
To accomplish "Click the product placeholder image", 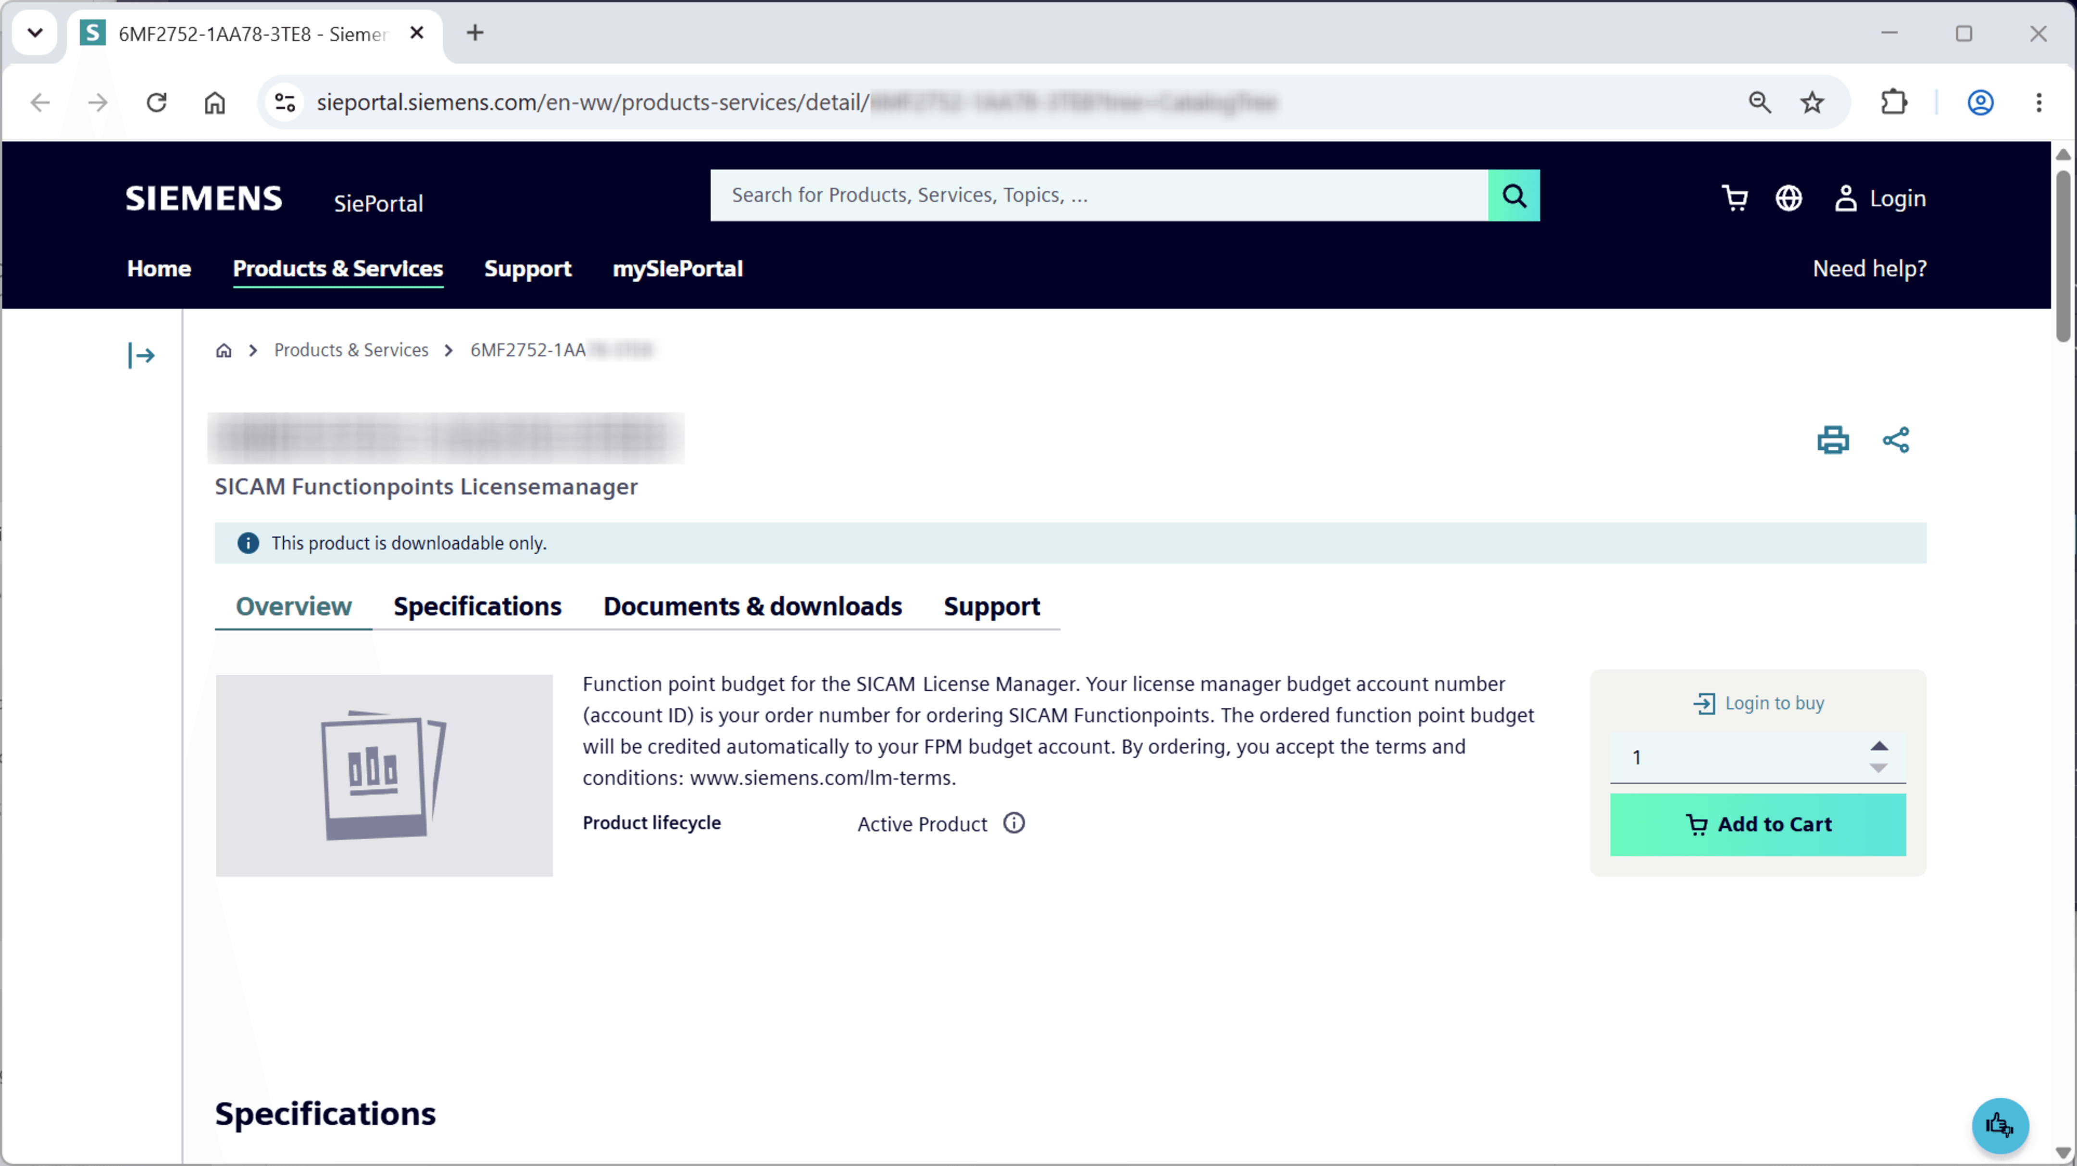I will click(x=384, y=775).
